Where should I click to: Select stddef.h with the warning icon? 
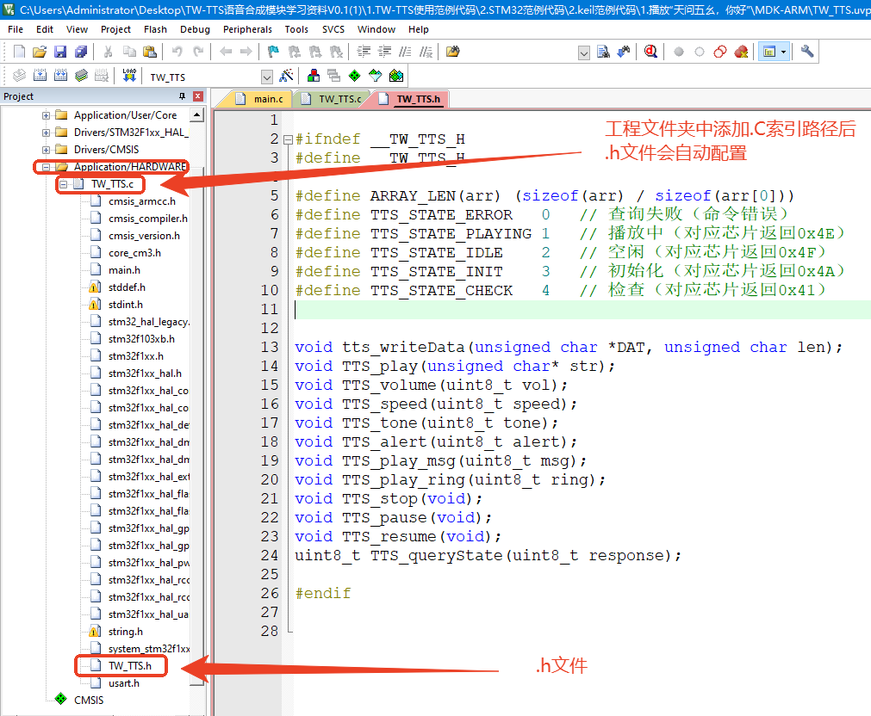tap(127, 287)
